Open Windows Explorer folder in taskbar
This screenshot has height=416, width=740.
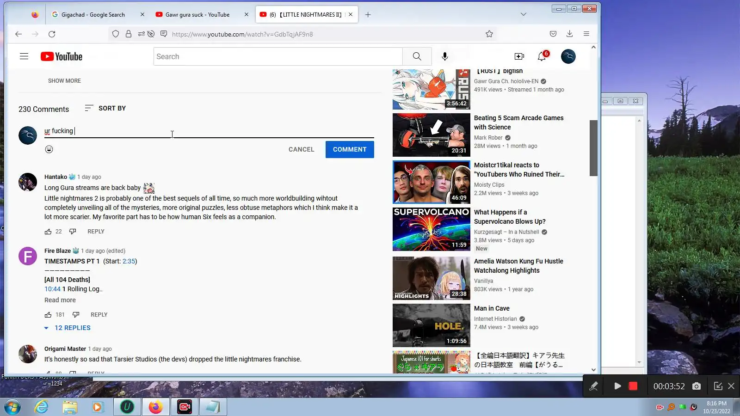70,407
